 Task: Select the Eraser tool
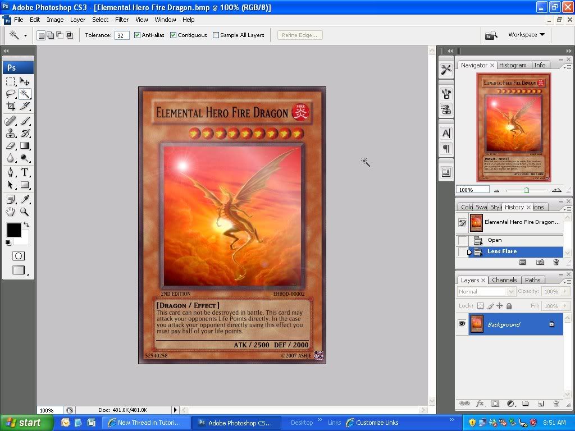point(11,146)
